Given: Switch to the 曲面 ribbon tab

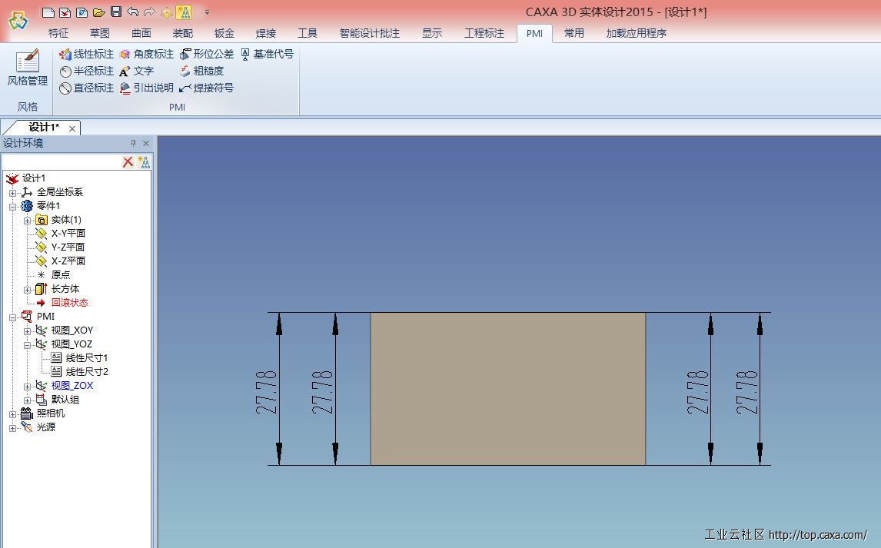Looking at the screenshot, I should [141, 33].
